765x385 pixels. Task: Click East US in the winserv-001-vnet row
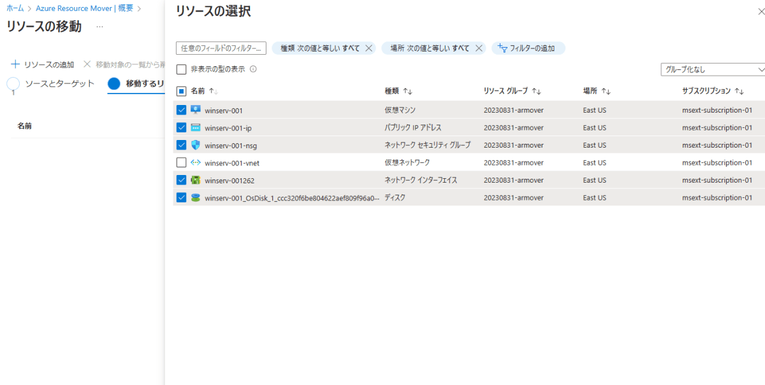(x=595, y=163)
